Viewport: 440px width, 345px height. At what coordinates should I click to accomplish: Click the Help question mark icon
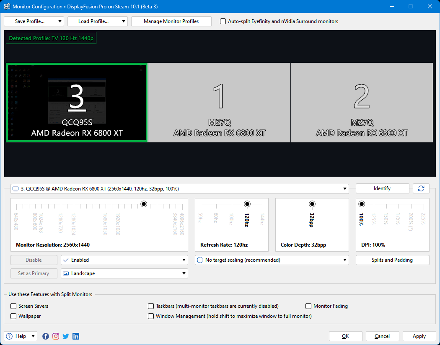tap(9, 336)
